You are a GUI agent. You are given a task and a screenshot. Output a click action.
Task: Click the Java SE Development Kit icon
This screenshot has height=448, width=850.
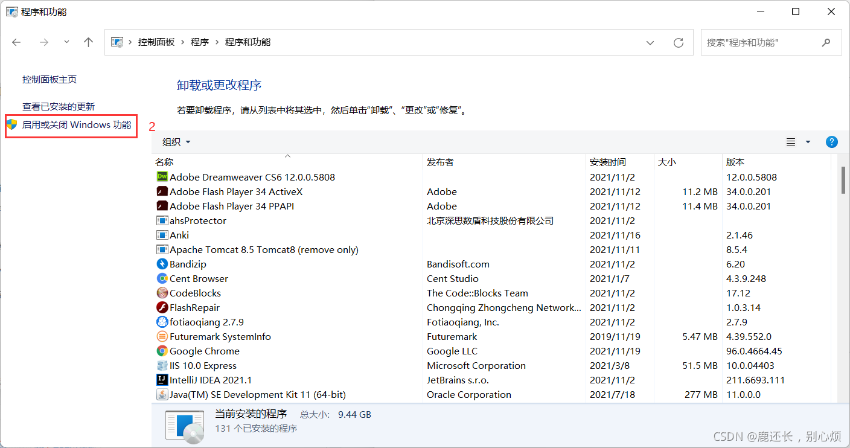pyautogui.click(x=162, y=394)
